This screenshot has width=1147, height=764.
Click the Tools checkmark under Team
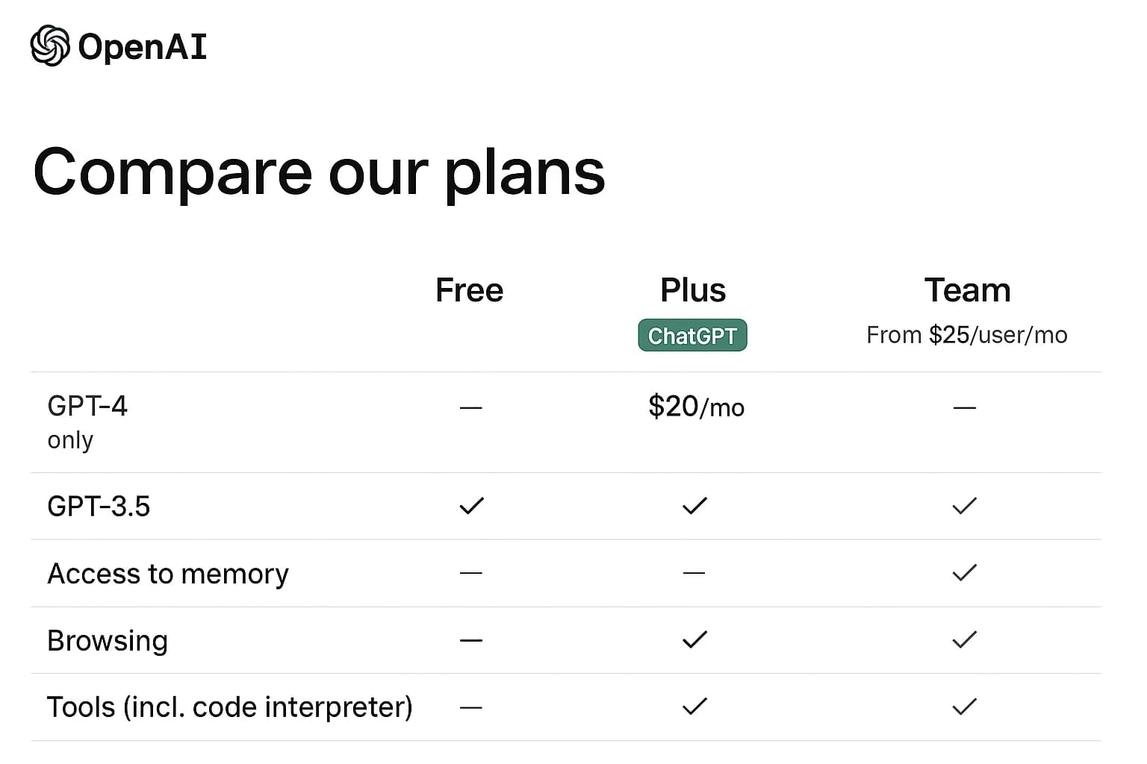[964, 707]
